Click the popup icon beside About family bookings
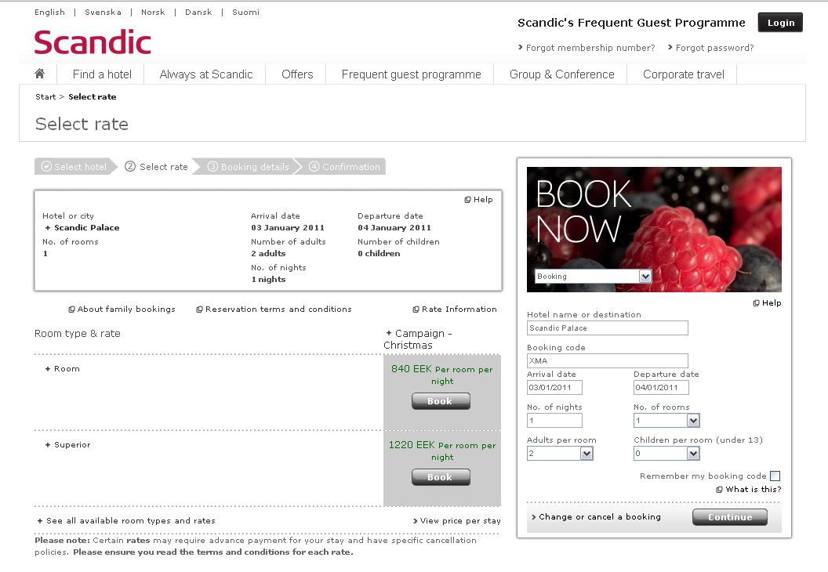Image resolution: width=828 pixels, height=572 pixels. pos(72,310)
